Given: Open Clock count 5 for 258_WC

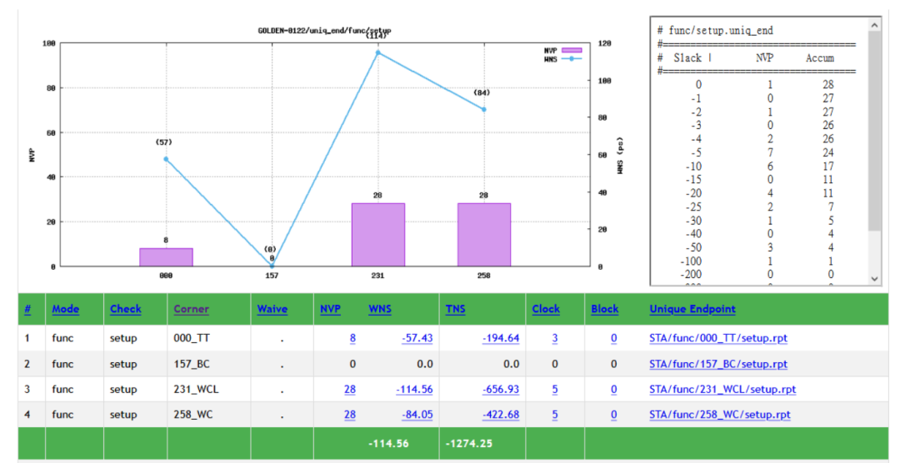Looking at the screenshot, I should [x=554, y=415].
